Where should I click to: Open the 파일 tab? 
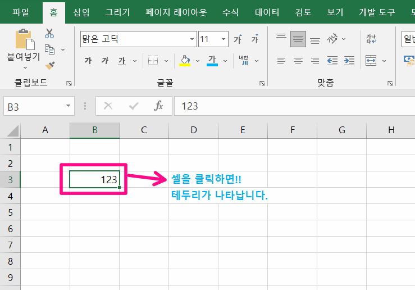click(21, 12)
